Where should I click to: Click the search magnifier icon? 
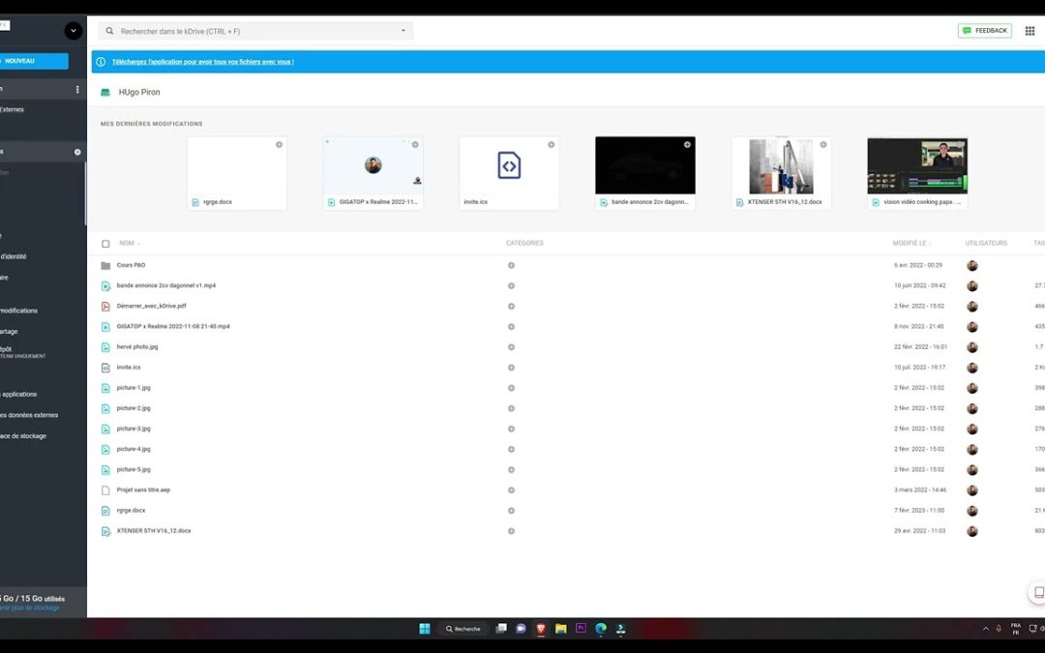109,31
